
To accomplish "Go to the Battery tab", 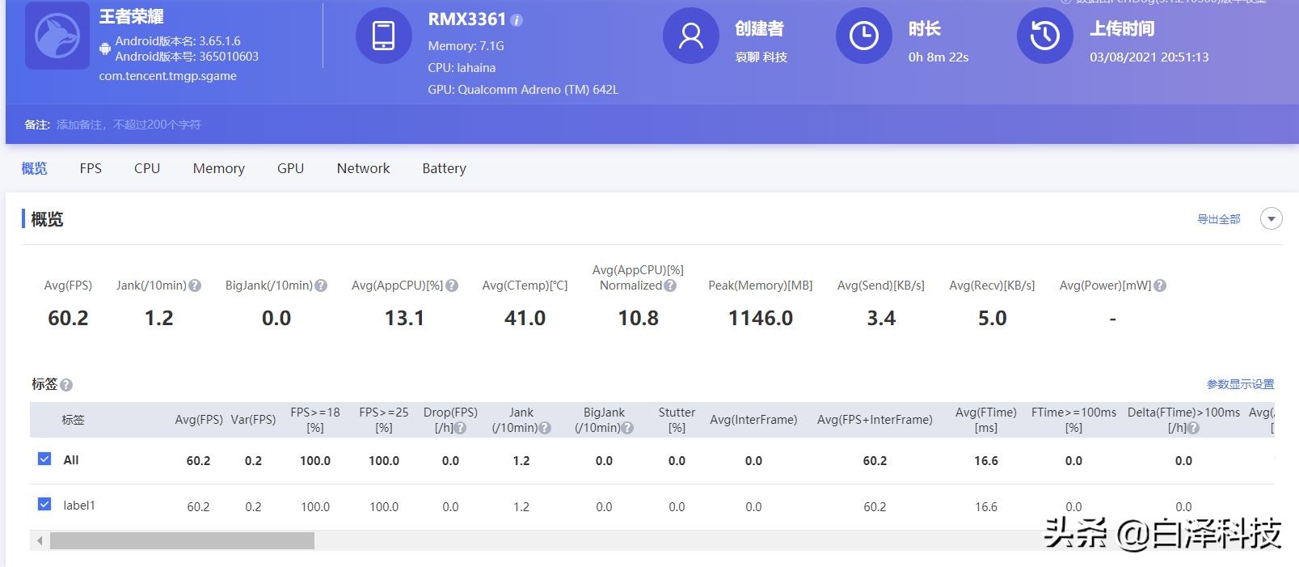I will [x=445, y=168].
